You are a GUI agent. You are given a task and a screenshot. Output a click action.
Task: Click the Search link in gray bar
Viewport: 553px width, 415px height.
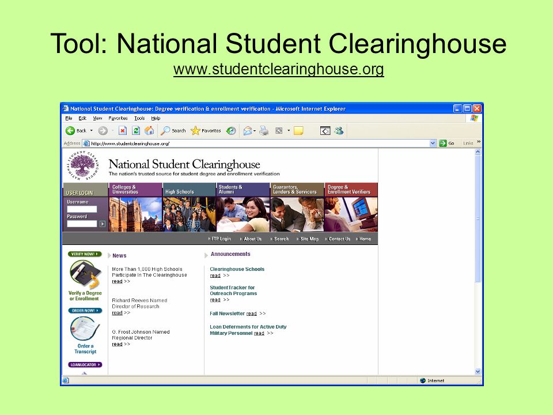pyautogui.click(x=281, y=239)
